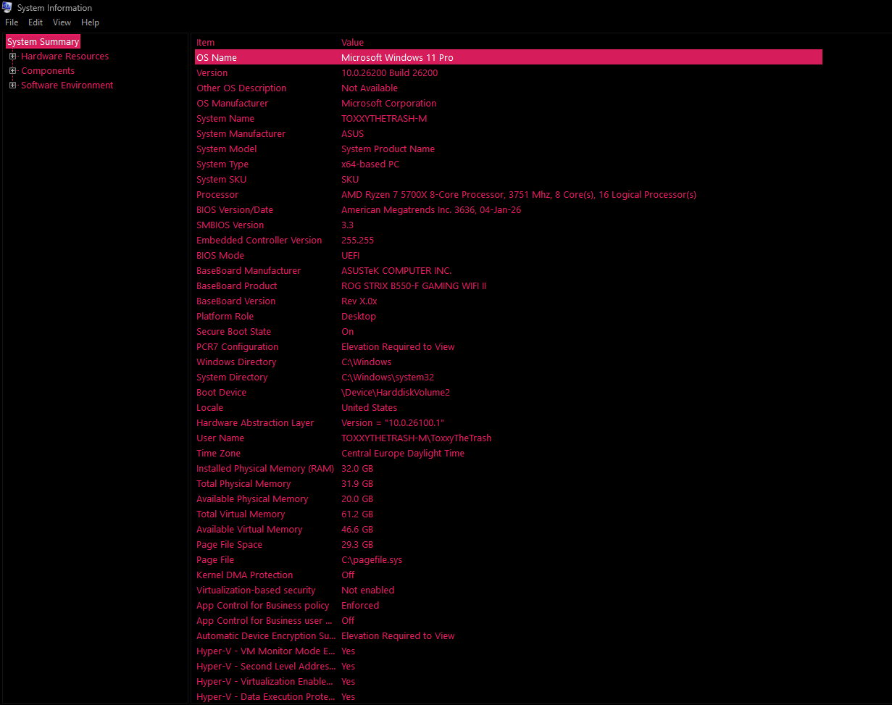Select the Page File Space row
892x705 pixels.
509,545
